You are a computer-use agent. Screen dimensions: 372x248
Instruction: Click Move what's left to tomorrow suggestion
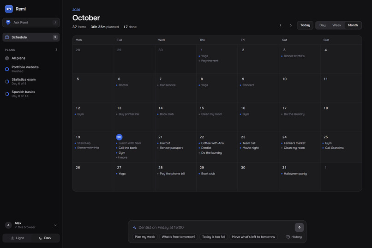253,237
